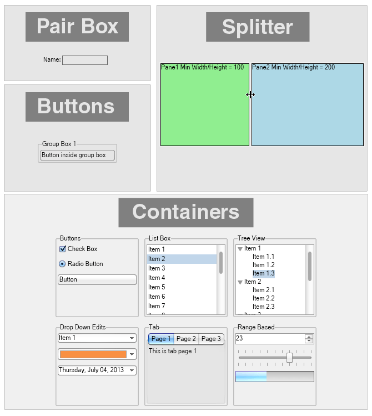Open the Item 1 combo box
The width and height of the screenshot is (372, 416).
tap(132, 338)
